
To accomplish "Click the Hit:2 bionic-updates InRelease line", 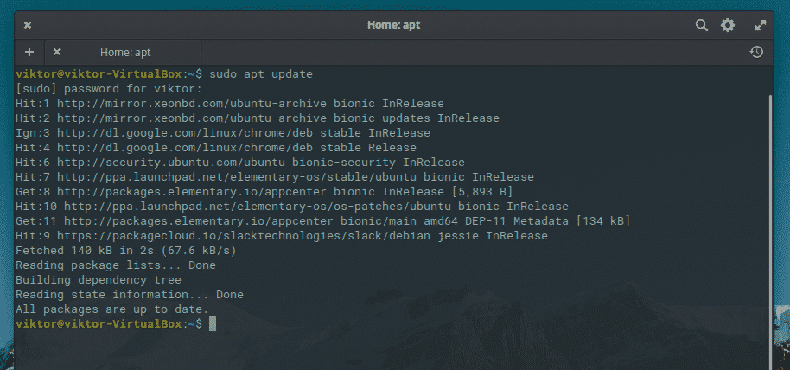I will point(258,118).
